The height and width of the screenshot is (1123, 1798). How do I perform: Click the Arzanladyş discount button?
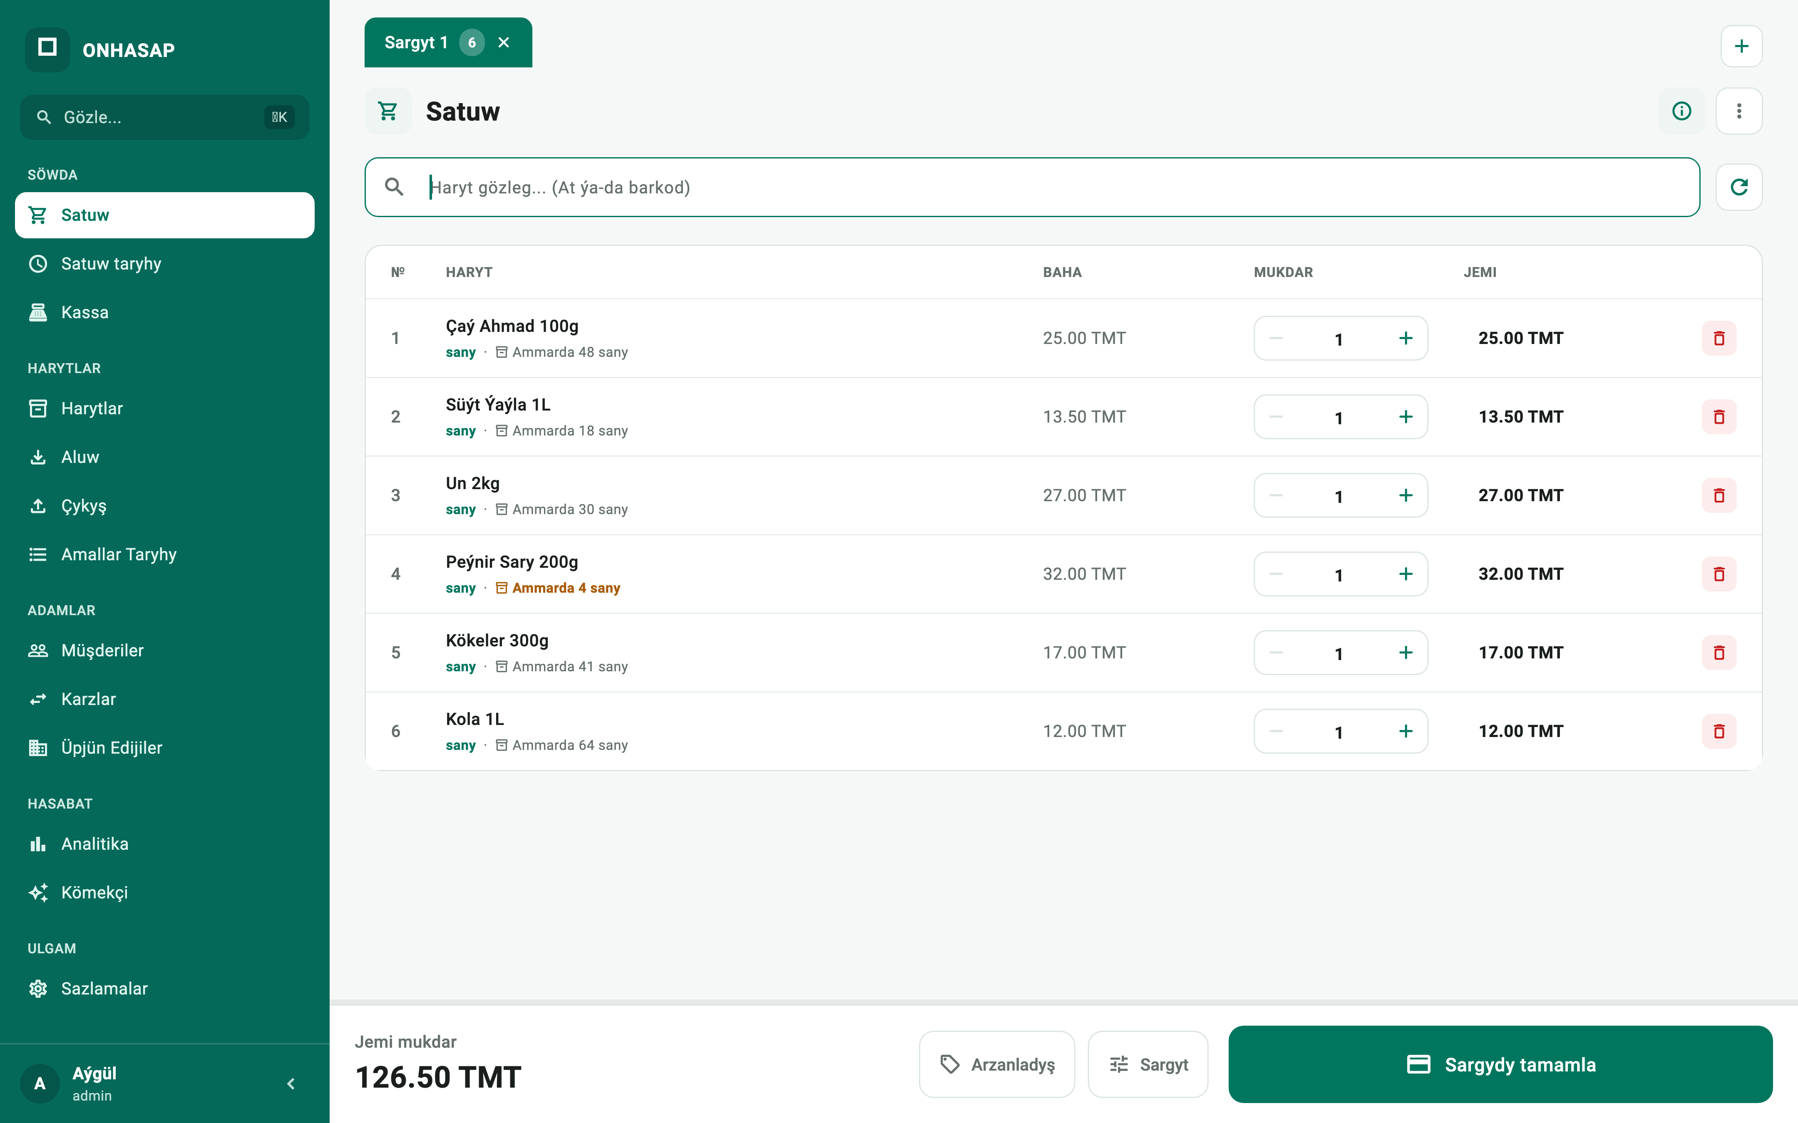996,1064
